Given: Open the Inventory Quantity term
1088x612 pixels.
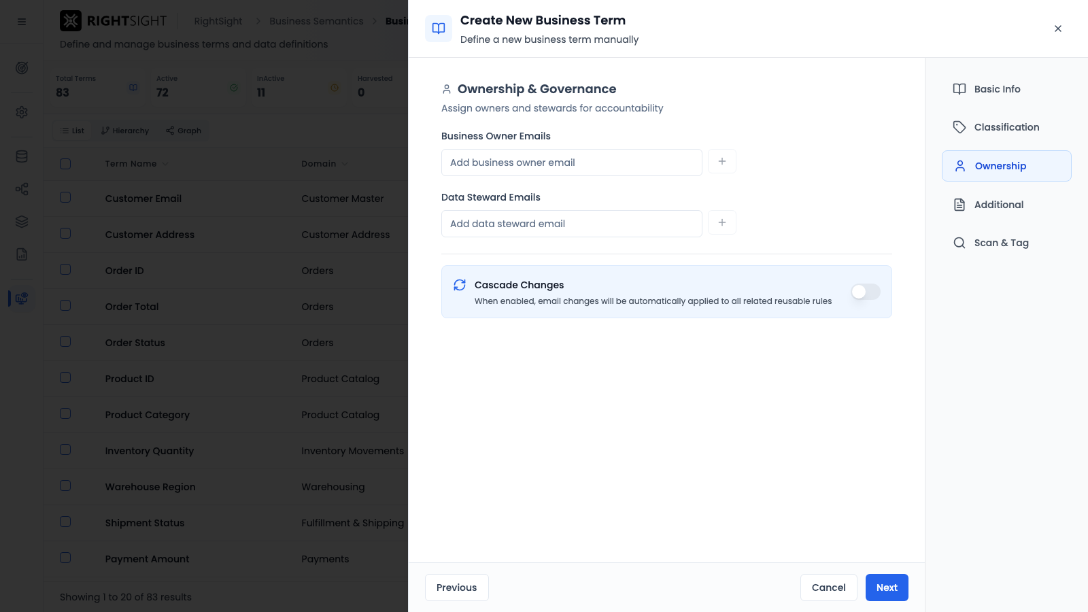Looking at the screenshot, I should click(x=150, y=451).
